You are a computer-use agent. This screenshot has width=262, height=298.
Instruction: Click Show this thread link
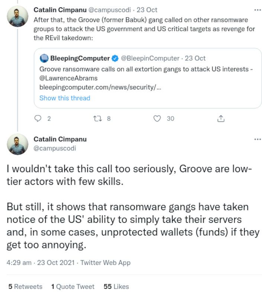point(65,98)
